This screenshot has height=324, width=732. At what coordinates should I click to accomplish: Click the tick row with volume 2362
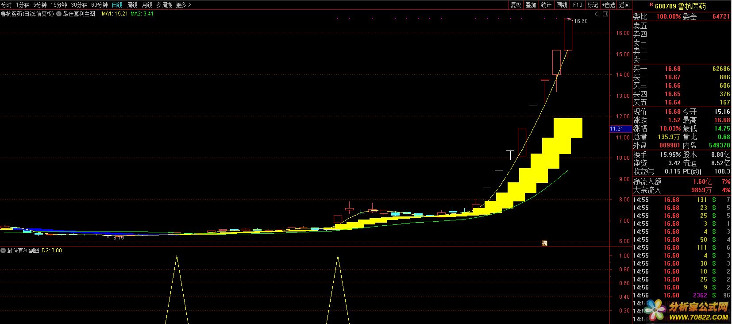682,295
